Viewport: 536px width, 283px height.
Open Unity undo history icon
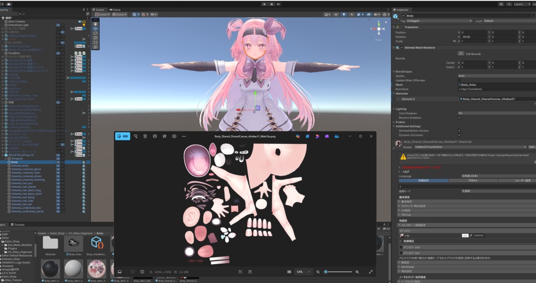tap(501, 4)
